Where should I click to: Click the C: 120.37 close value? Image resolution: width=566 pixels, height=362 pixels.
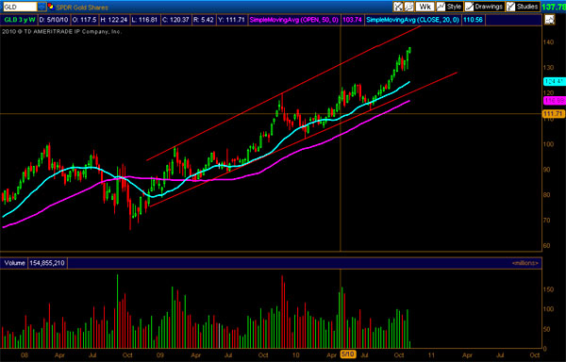point(175,20)
